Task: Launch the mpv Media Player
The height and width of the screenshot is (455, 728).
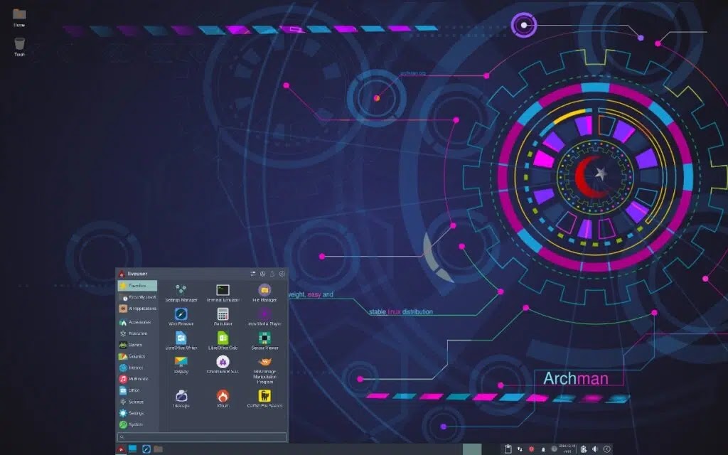Action: click(x=264, y=317)
